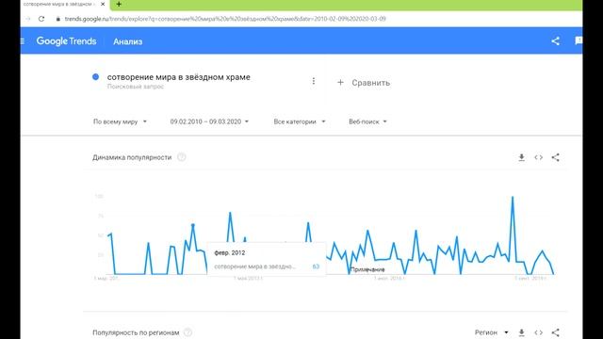Click the forward navigation arrow
This screenshot has height=339, width=603.
(x=27, y=19)
